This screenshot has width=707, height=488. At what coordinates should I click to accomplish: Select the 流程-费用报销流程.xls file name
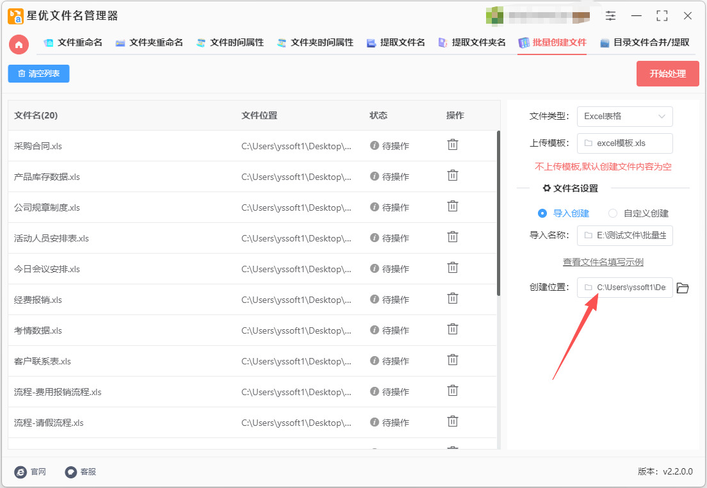tap(58, 392)
